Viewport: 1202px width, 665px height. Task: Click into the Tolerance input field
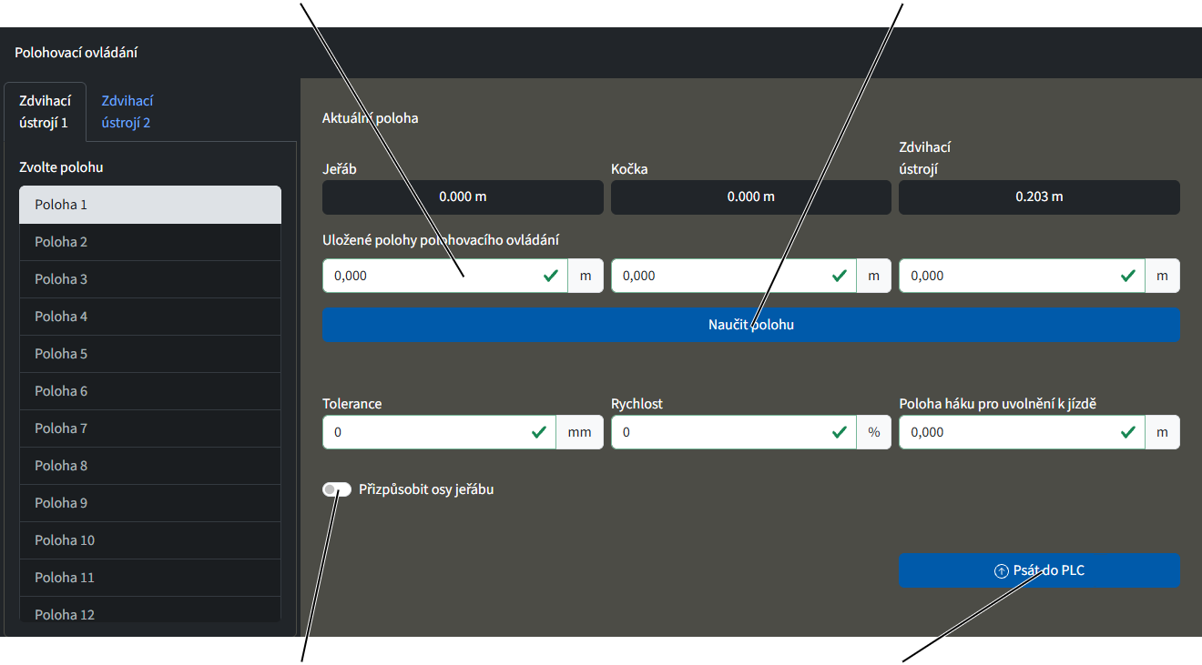coord(439,432)
